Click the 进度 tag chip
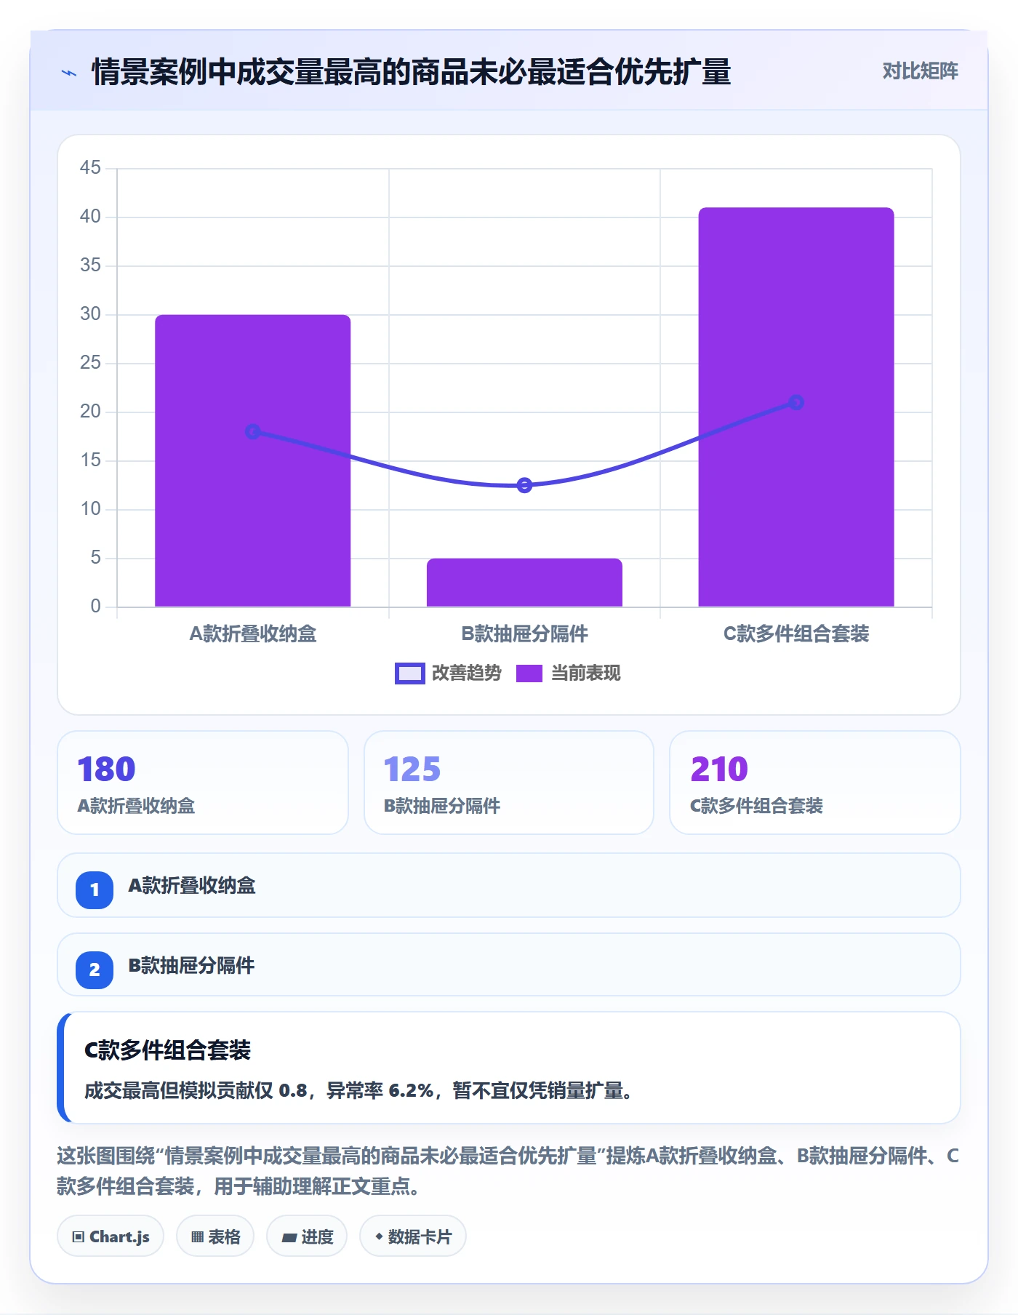Screen dimensions: 1018x1315 (x=307, y=1236)
